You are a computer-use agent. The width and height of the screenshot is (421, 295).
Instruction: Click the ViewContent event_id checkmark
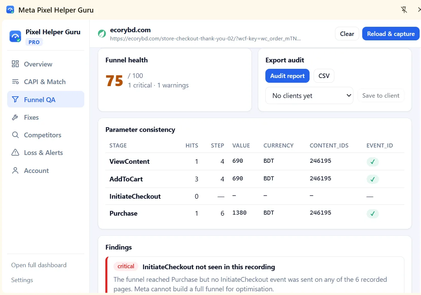(x=372, y=162)
